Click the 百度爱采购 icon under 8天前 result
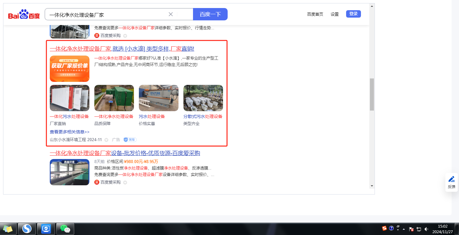The image size is (459, 235). [x=97, y=183]
